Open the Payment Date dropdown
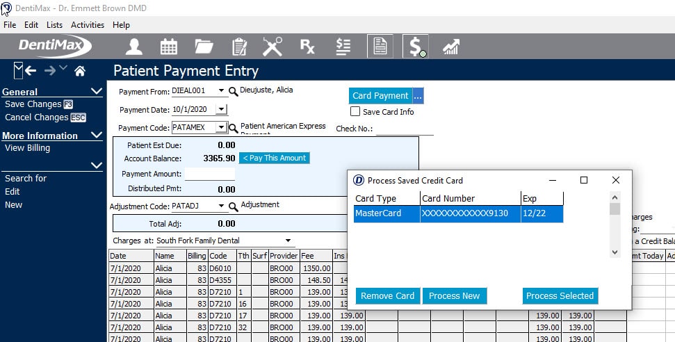 coord(221,109)
